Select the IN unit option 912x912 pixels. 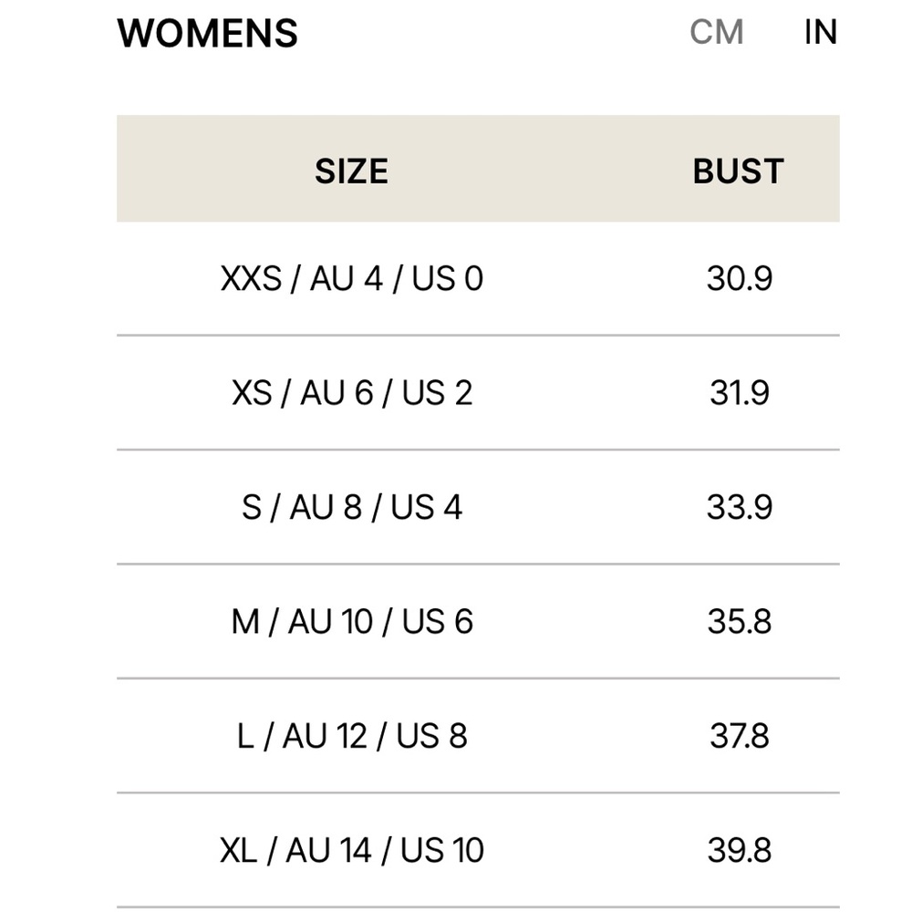820,32
